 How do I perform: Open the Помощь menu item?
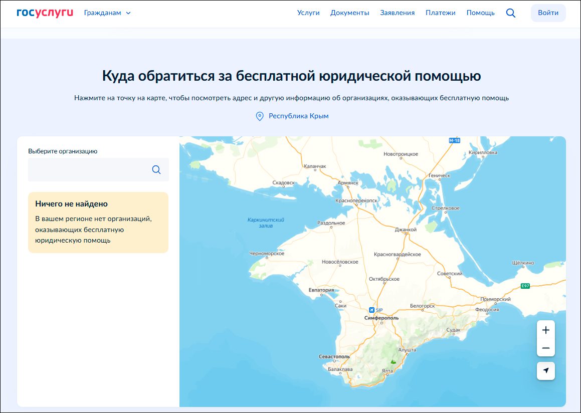point(480,13)
